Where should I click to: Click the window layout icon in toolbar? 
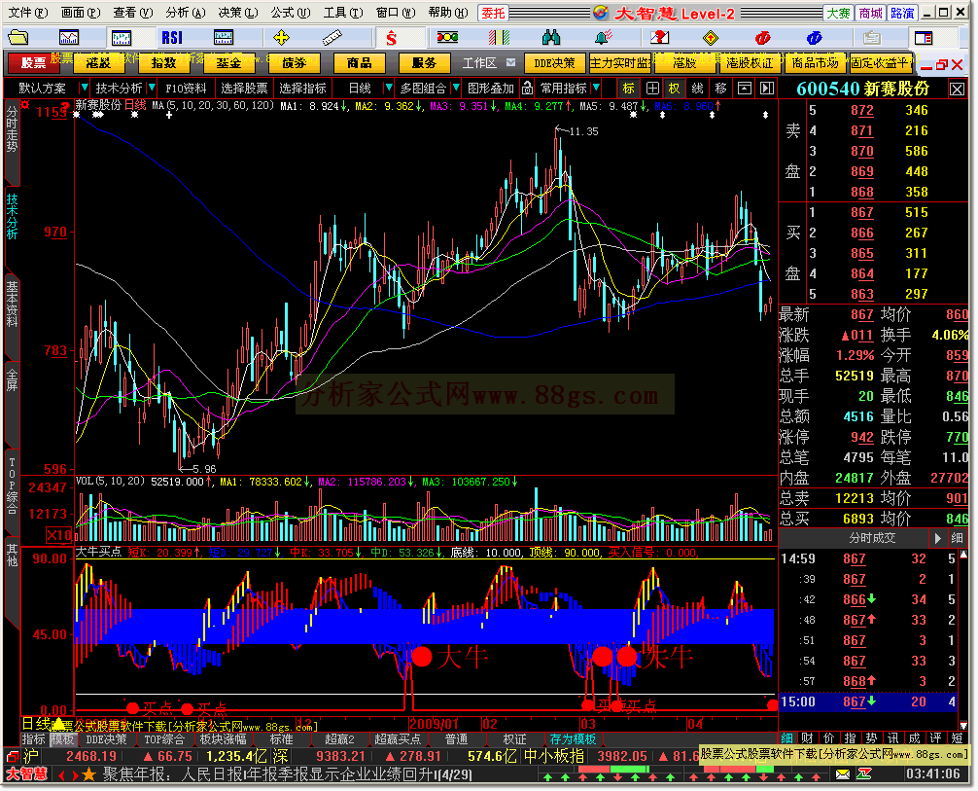click(924, 38)
